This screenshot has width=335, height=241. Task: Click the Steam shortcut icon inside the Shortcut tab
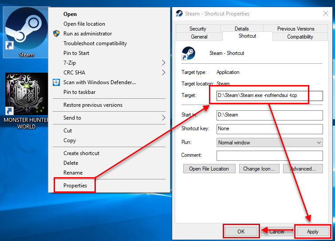click(x=188, y=53)
